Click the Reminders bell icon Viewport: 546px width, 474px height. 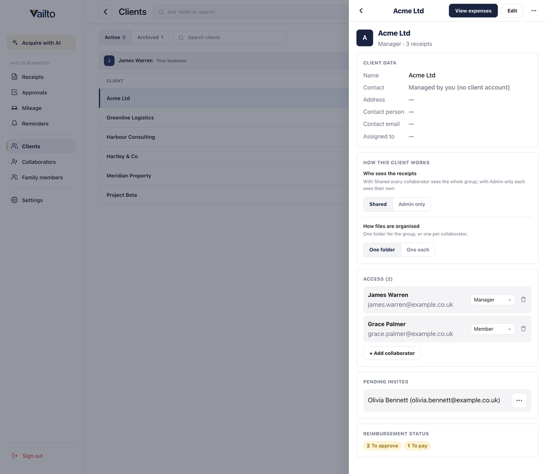(x=14, y=123)
